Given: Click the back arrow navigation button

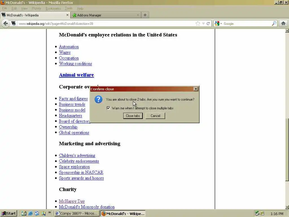Looking at the screenshot, I should (6, 24).
